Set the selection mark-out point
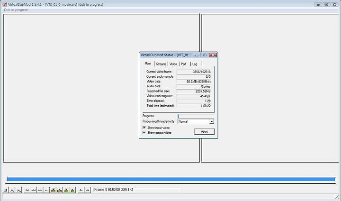Viewport: 341px width, 201px height. 87,190
